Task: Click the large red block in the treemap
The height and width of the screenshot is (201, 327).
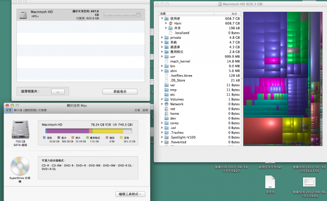Action: [x=263, y=131]
